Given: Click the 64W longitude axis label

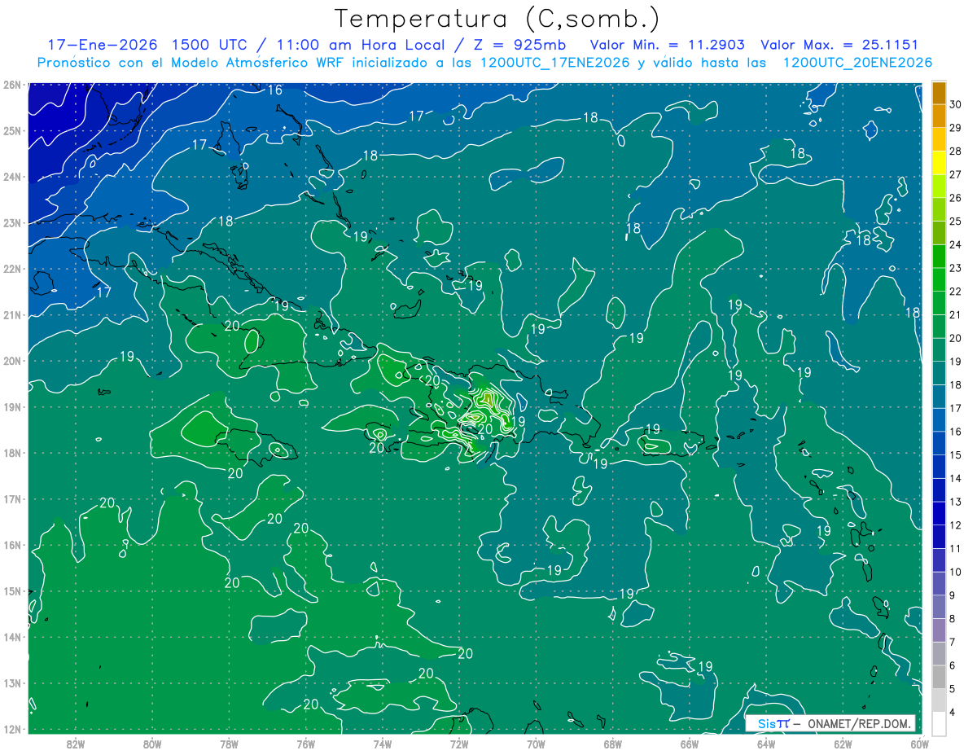Looking at the screenshot, I should pos(766,743).
